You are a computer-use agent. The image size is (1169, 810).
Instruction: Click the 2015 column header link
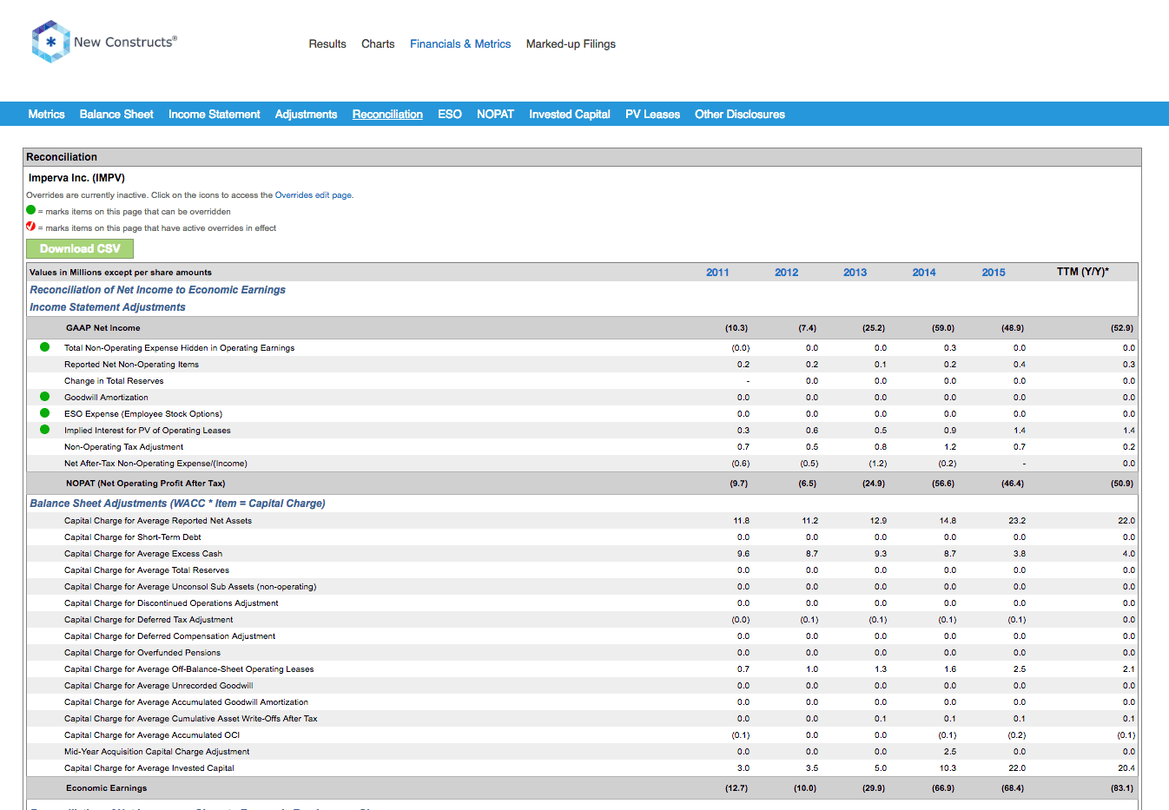pos(994,273)
